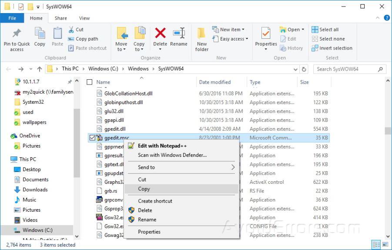Image resolution: width=392 pixels, height=250 pixels.
Task: Click the New folder icon
Action: click(x=202, y=34)
